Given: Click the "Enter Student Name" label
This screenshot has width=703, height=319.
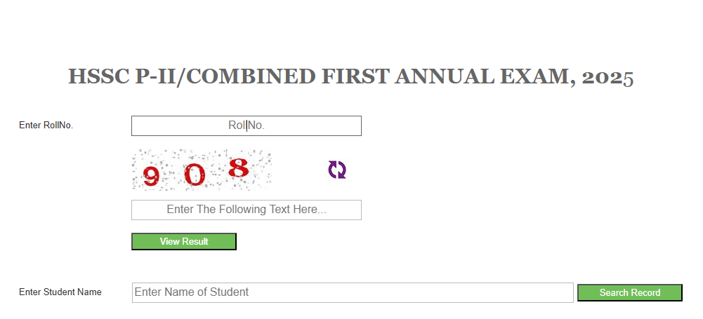Looking at the screenshot, I should 60,292.
